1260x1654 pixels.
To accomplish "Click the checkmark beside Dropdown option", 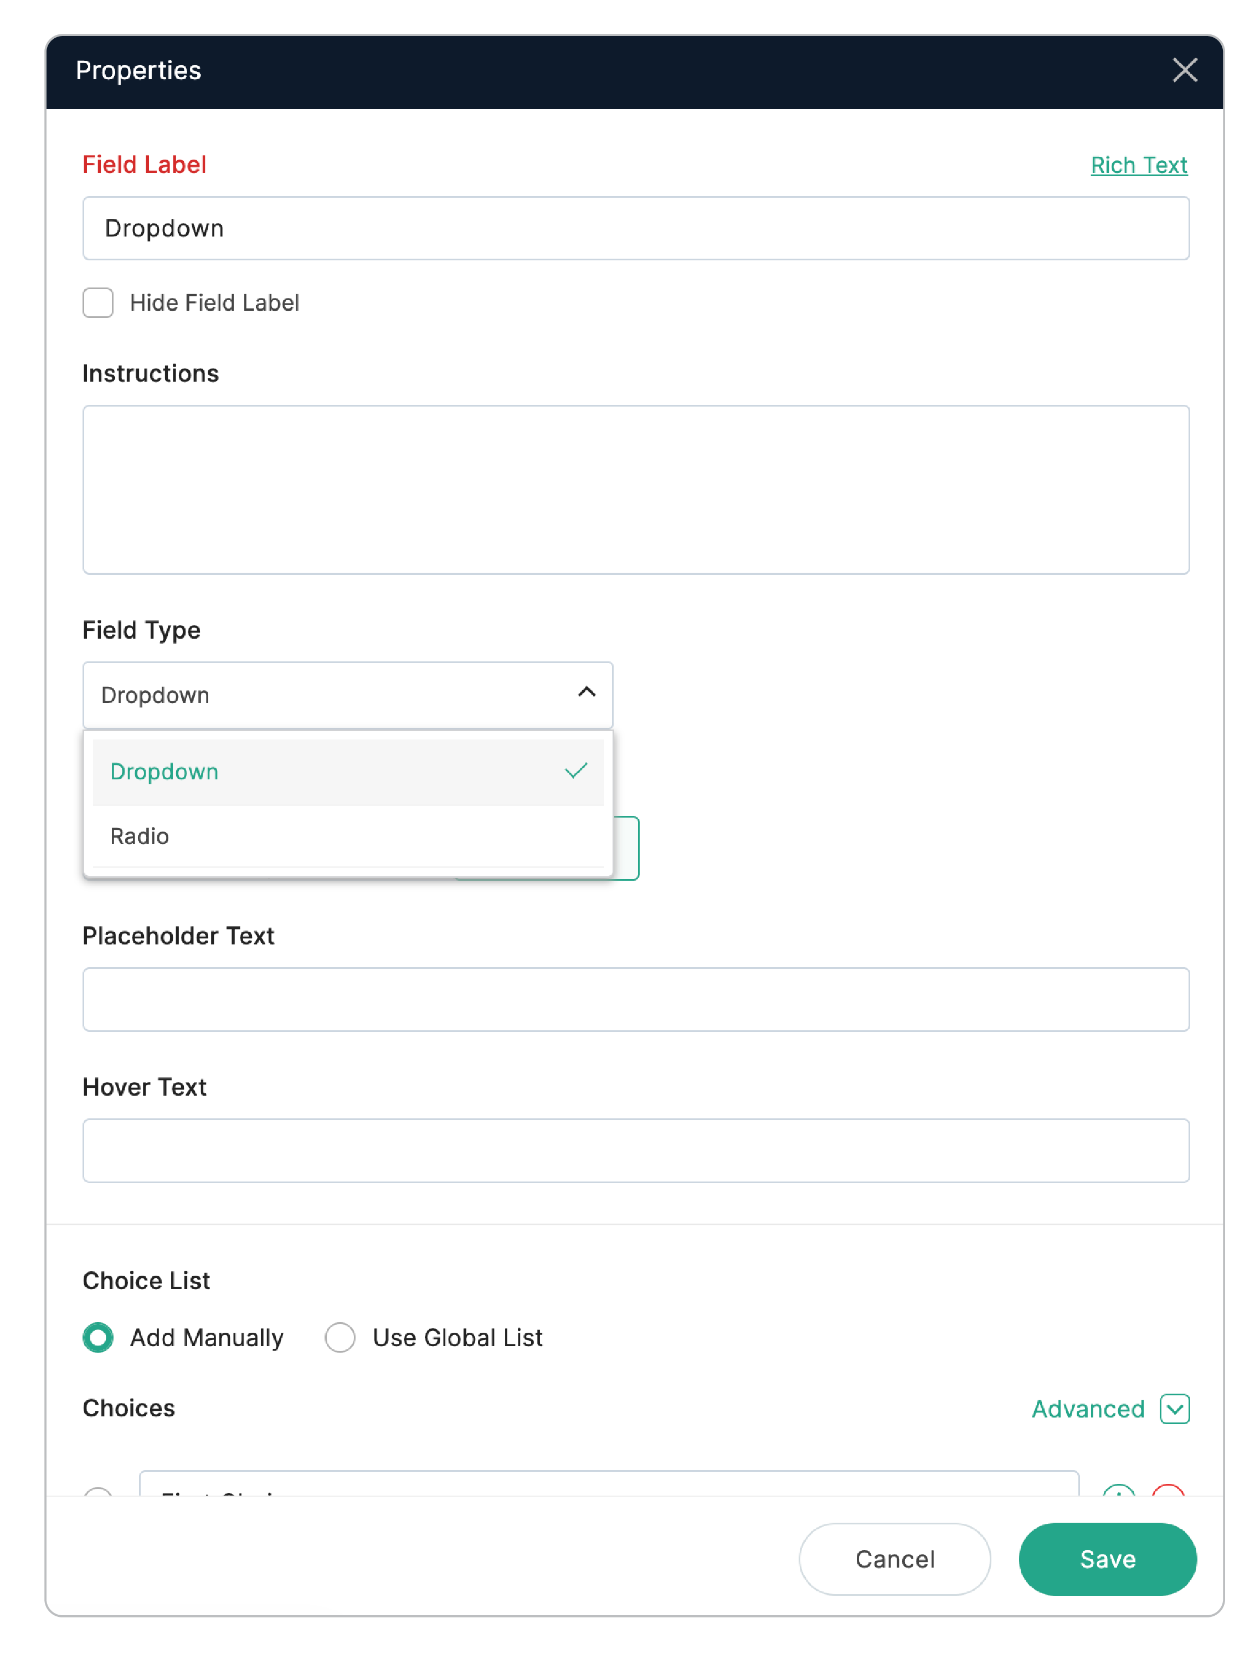I will [574, 771].
